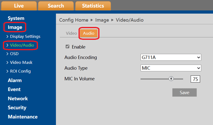Click the breadcrumb arrow after Image

point(112,20)
